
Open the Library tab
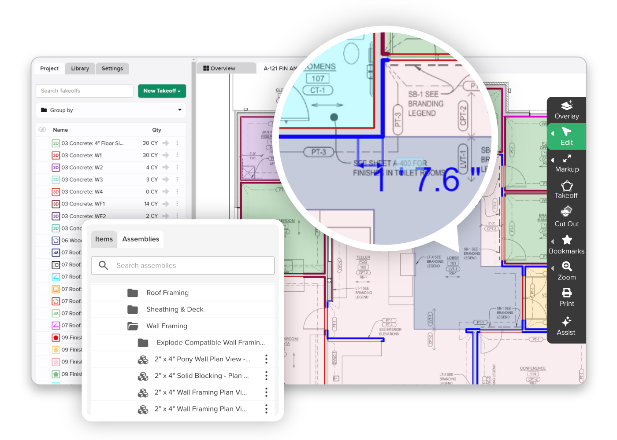(x=80, y=68)
